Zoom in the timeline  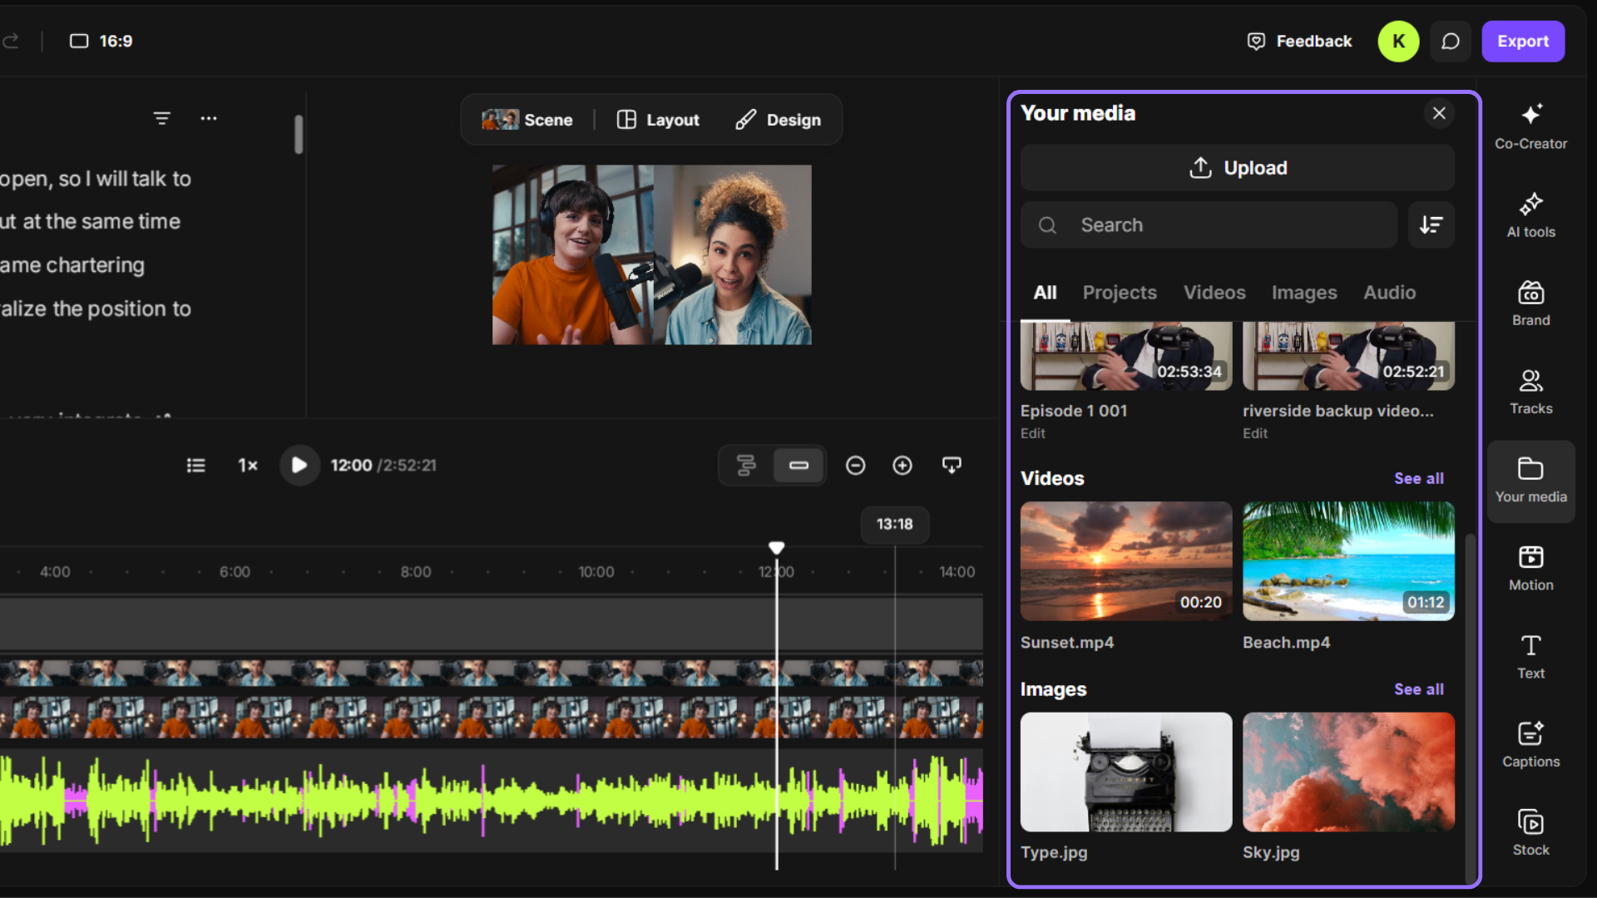click(x=902, y=466)
